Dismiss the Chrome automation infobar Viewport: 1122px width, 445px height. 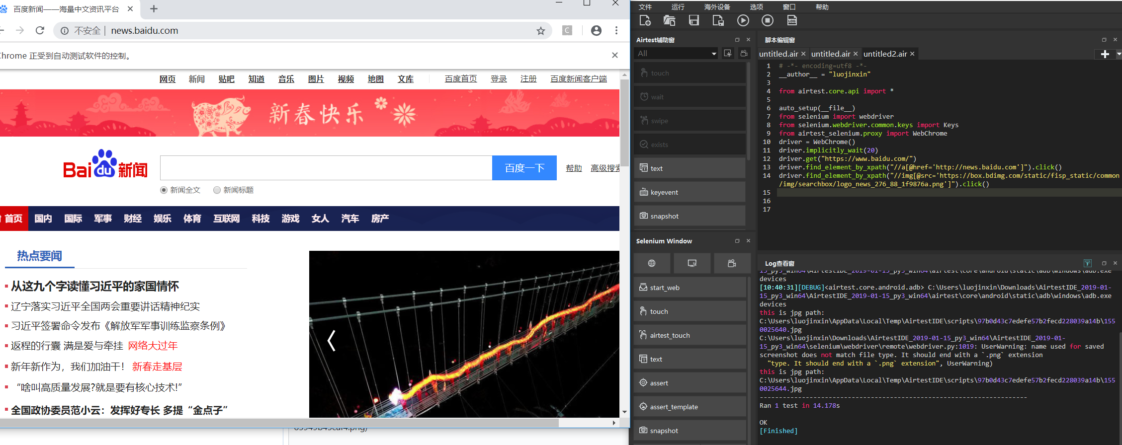coord(615,55)
